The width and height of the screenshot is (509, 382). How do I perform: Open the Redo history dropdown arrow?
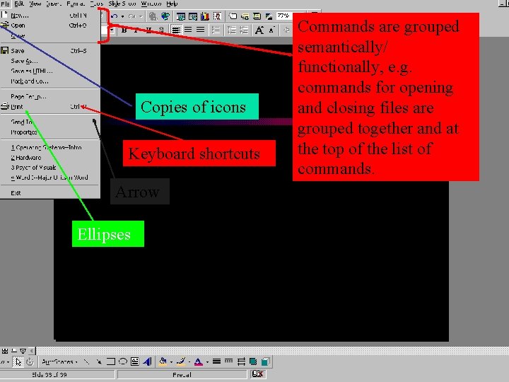click(x=141, y=16)
